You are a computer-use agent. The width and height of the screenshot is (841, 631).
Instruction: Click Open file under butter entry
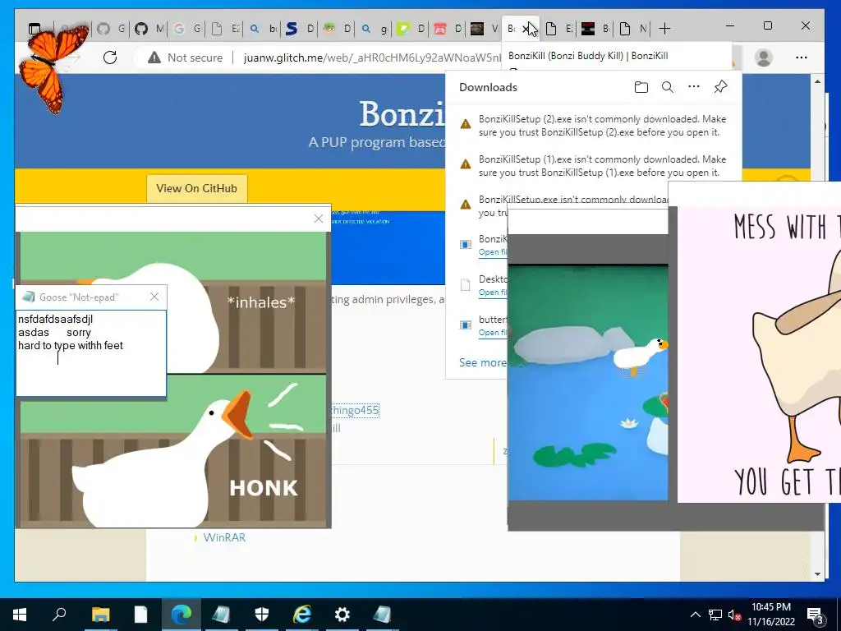pos(493,333)
